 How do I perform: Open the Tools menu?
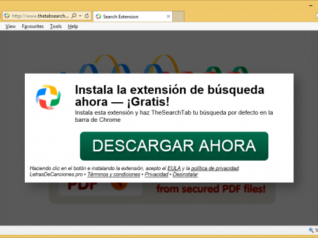(x=56, y=27)
